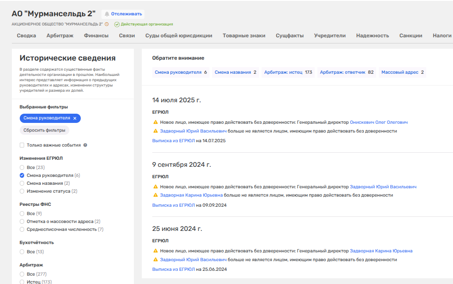
Task: Enable the Только важные события checkbox
Action: 22,145
